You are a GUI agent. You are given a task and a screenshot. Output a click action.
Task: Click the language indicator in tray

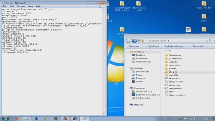click(x=164, y=118)
